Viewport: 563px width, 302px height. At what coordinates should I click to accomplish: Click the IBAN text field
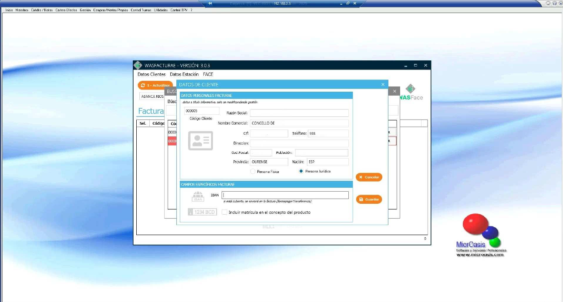click(285, 195)
